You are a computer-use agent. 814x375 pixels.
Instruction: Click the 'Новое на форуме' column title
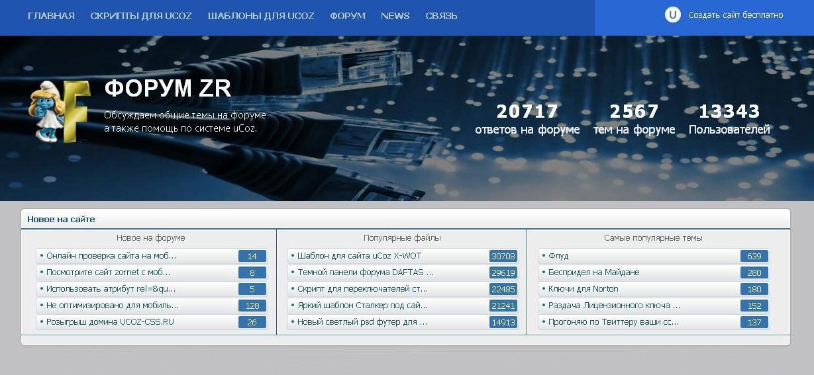(151, 238)
